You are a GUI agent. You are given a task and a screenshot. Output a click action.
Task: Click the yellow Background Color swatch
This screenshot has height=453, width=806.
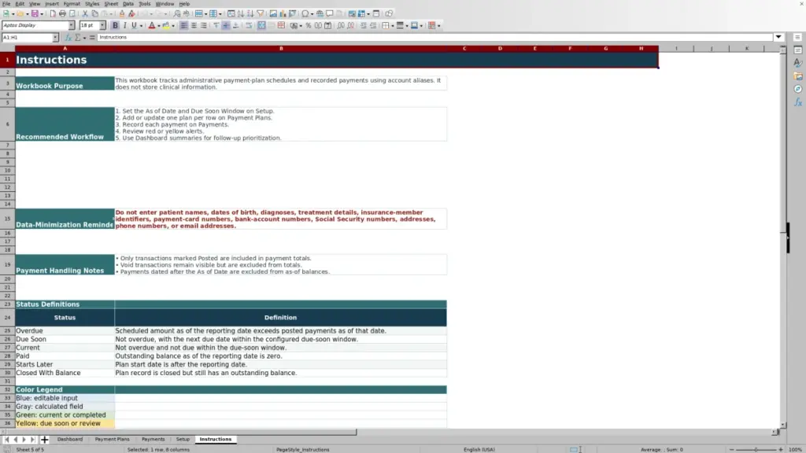(x=166, y=25)
